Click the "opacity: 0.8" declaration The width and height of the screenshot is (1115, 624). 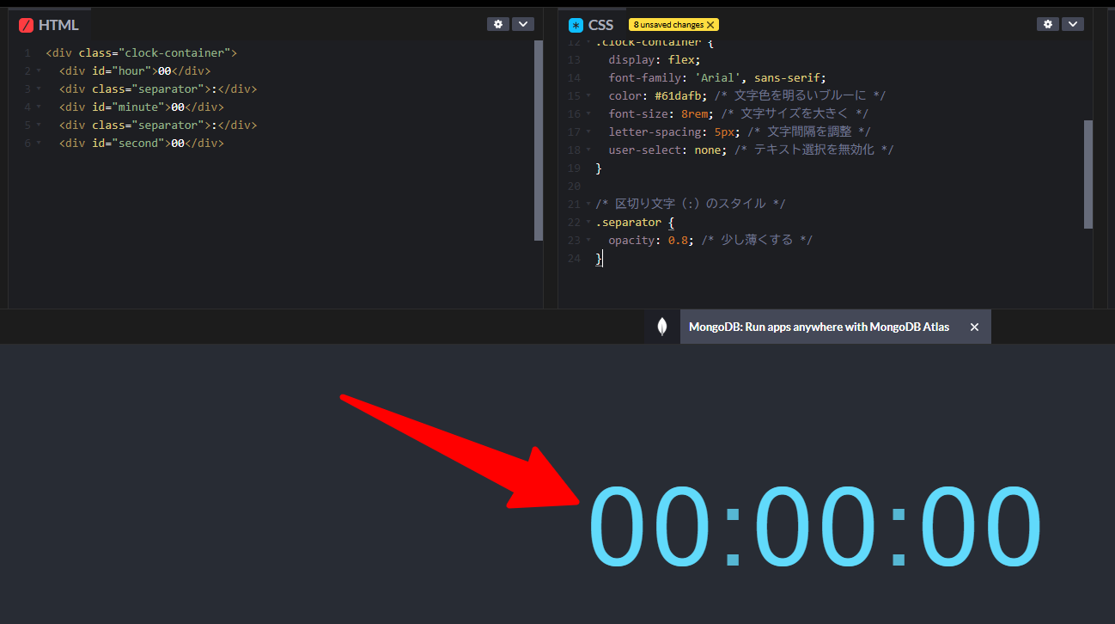(x=651, y=240)
